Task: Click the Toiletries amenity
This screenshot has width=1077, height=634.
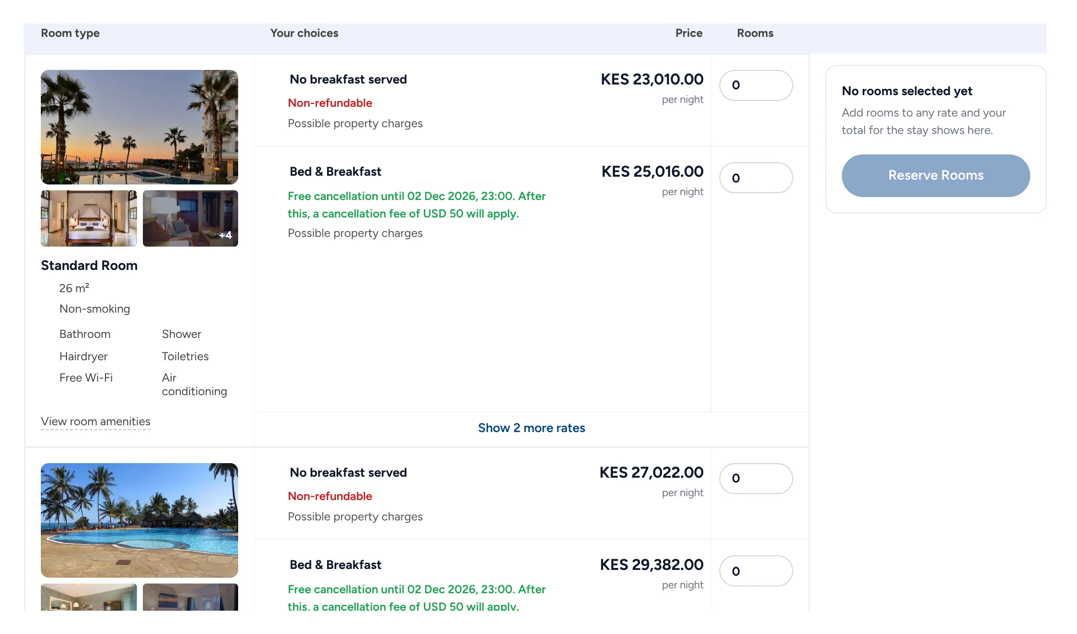Action: coord(185,356)
